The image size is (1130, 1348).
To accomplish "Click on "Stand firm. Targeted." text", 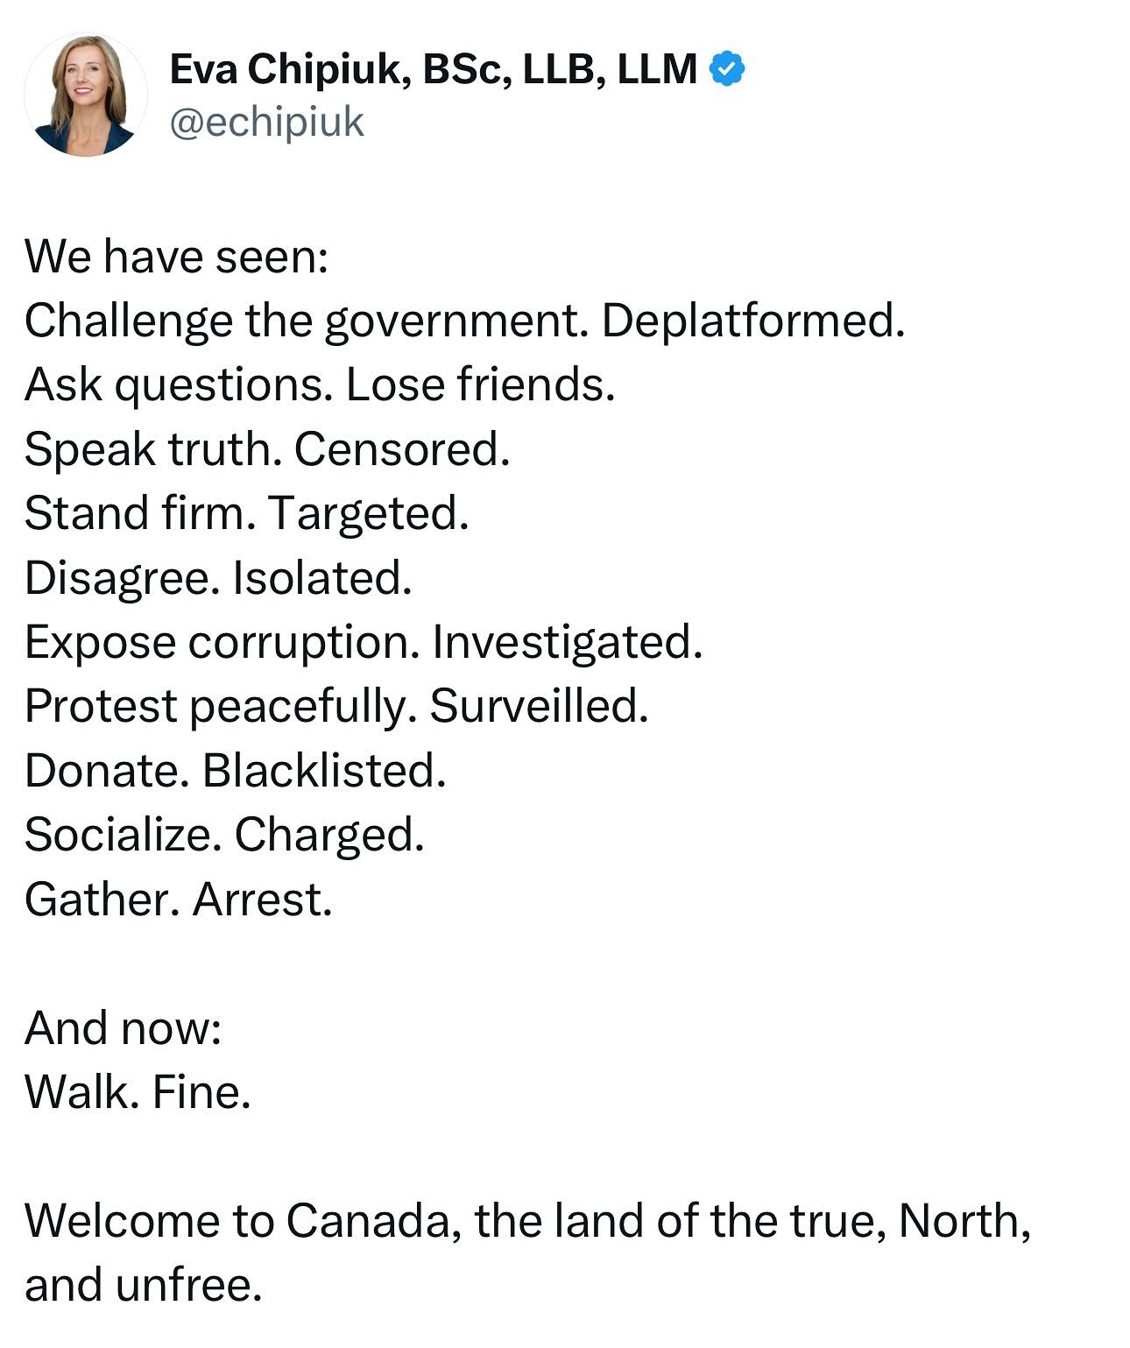I will click(x=247, y=513).
